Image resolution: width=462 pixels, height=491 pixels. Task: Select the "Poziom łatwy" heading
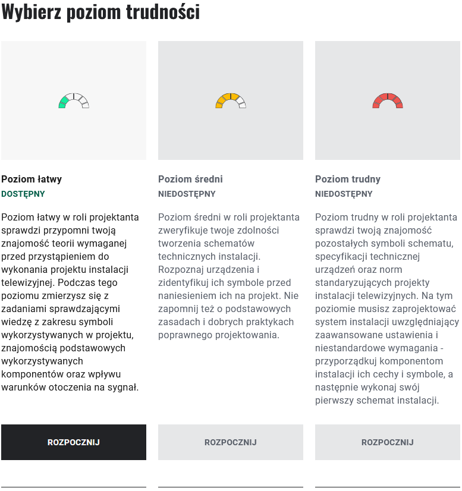pos(32,178)
